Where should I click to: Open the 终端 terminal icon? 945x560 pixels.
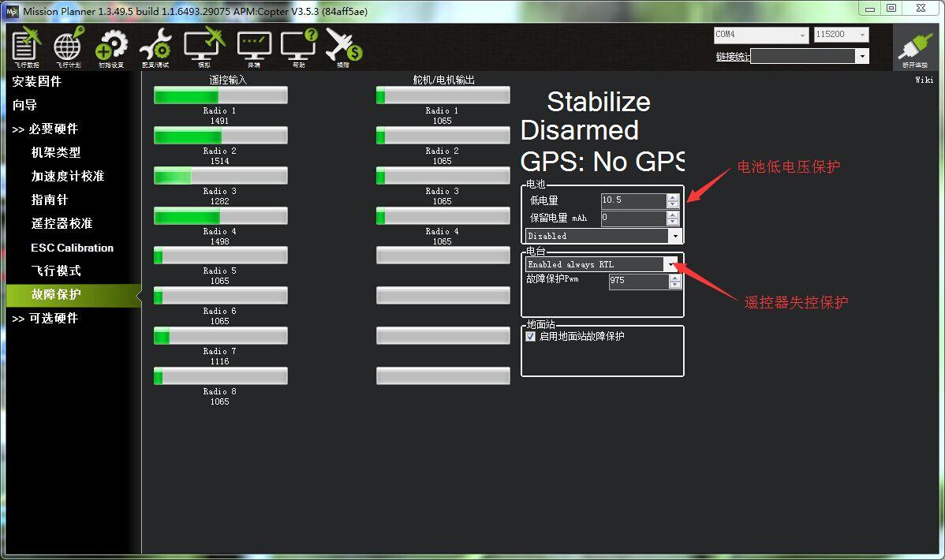pos(254,47)
